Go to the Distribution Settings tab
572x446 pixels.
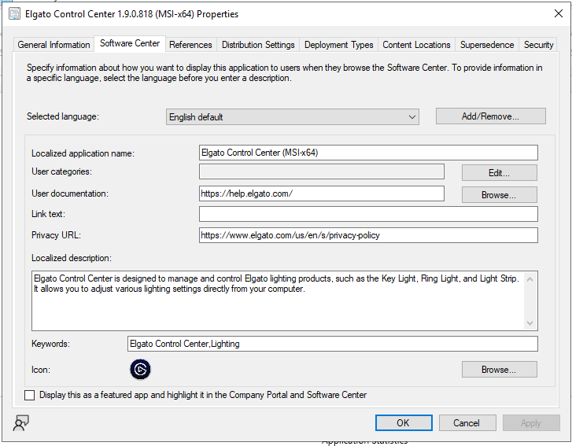[x=258, y=45]
